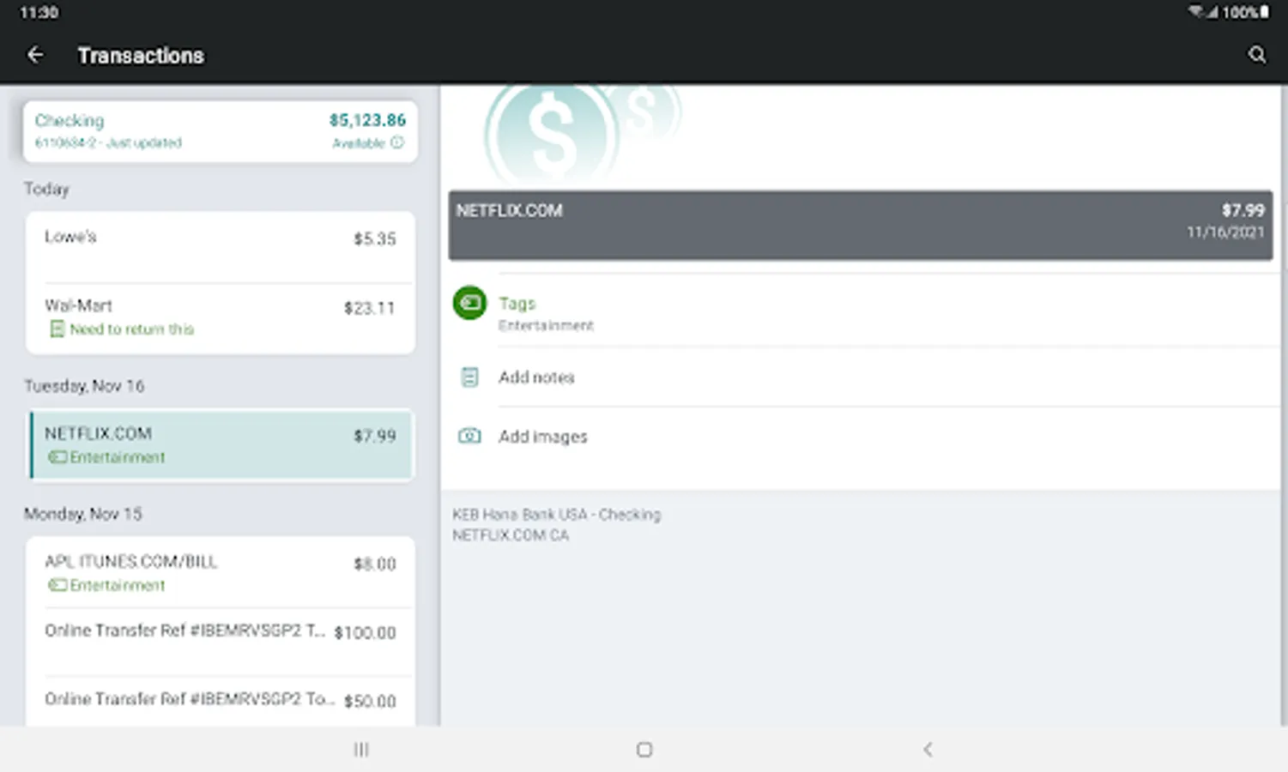Click the 11:30 clock in status bar
The height and width of the screenshot is (772, 1288).
coord(39,12)
